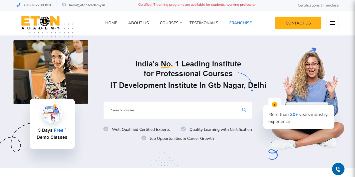Viewport: 355px width, 177px height.
Task: Open the Franchise link in top bar
Action: 331,5
